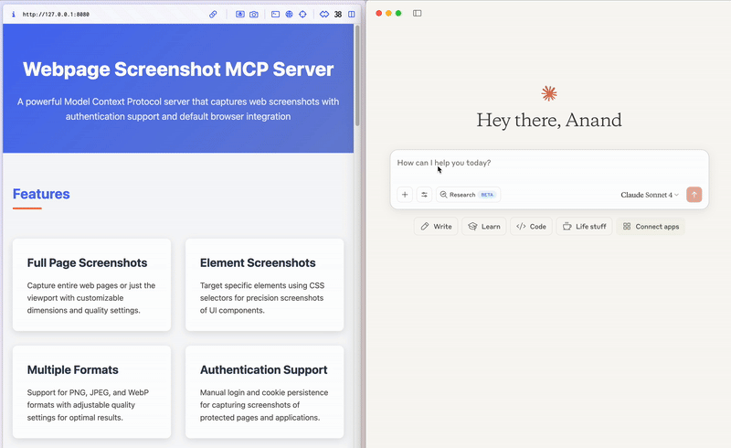The width and height of the screenshot is (731, 448).
Task: Click the Connect apps button
Action: tap(649, 226)
